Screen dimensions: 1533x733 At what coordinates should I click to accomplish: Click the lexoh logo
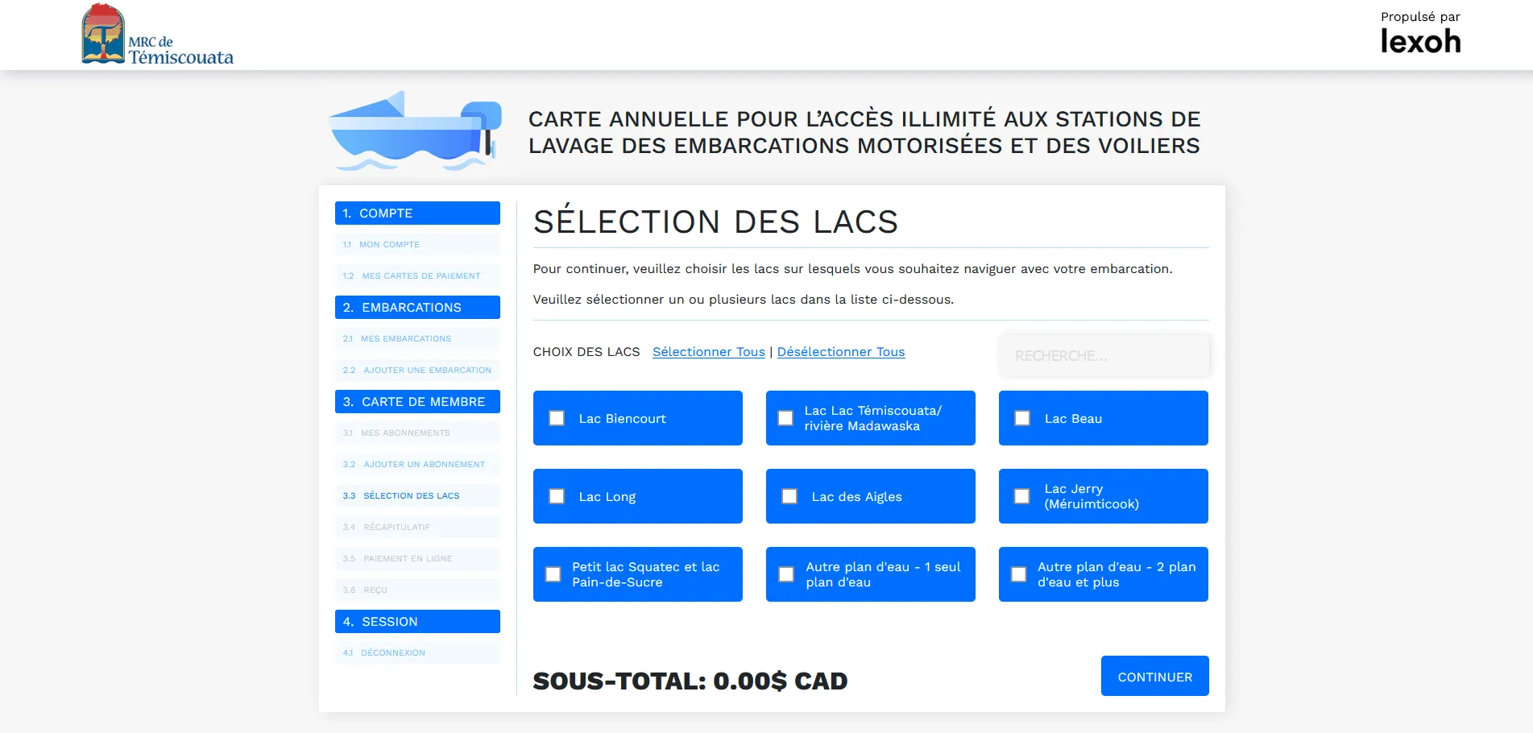(x=1420, y=41)
